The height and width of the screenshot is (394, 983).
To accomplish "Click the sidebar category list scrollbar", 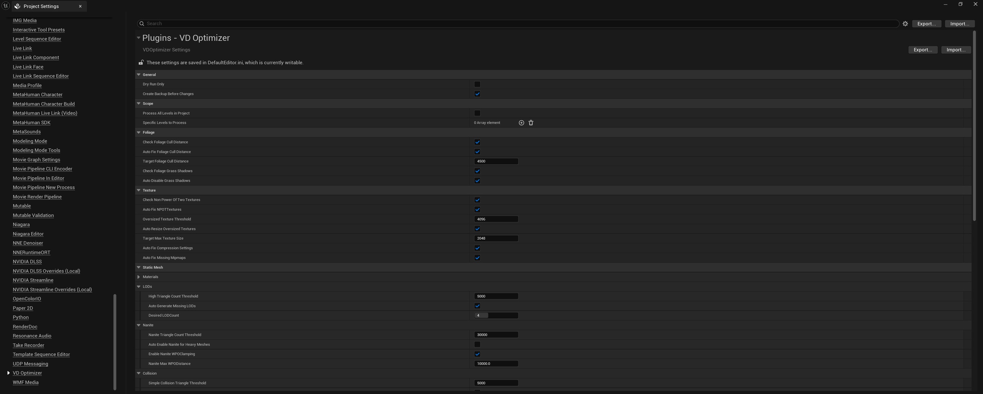I will coord(115,342).
